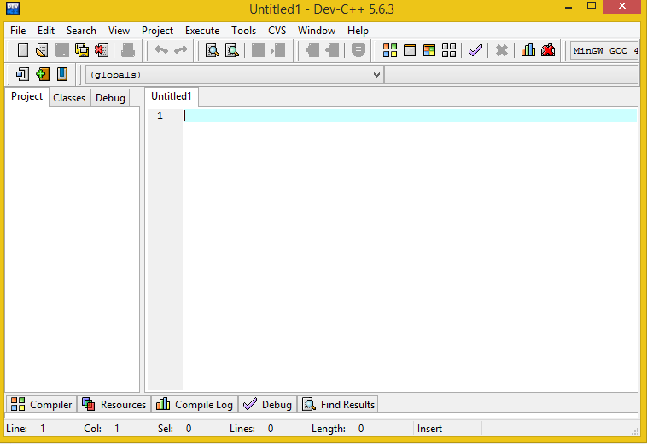The image size is (647, 444).
Task: Open the Resources tab at the bottom
Action: tap(114, 405)
